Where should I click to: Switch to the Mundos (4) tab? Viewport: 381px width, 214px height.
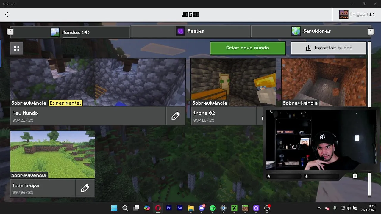[70, 32]
